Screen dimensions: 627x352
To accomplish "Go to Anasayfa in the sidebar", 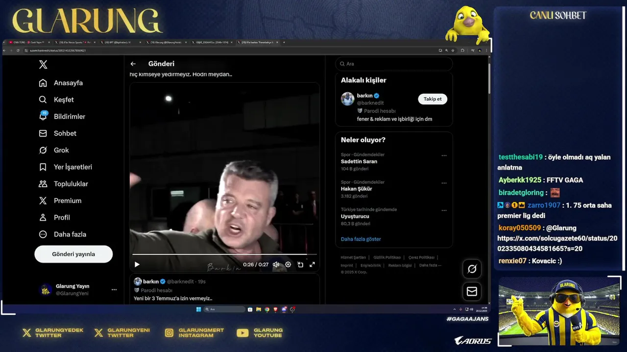I will click(61, 83).
